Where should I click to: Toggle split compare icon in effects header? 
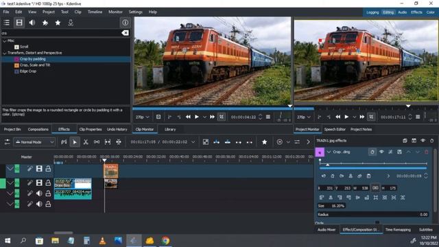(x=414, y=141)
